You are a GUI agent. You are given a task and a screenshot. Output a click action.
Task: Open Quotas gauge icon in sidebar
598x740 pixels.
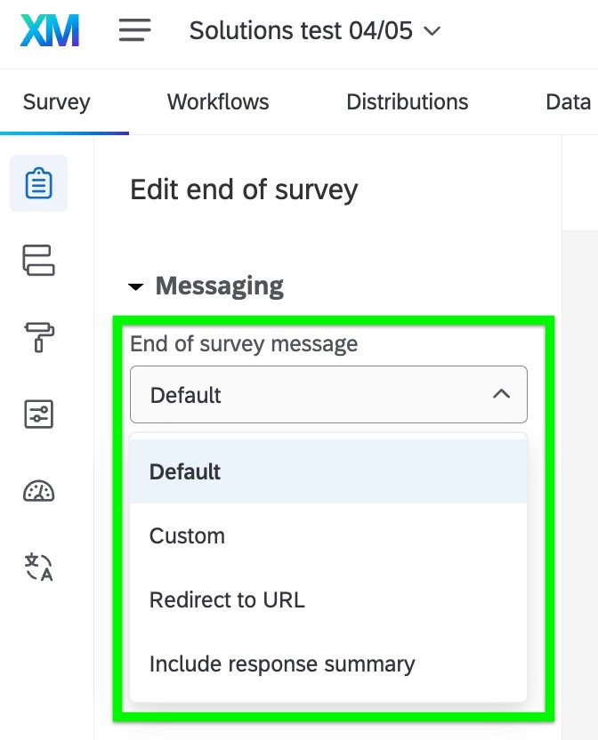38,491
